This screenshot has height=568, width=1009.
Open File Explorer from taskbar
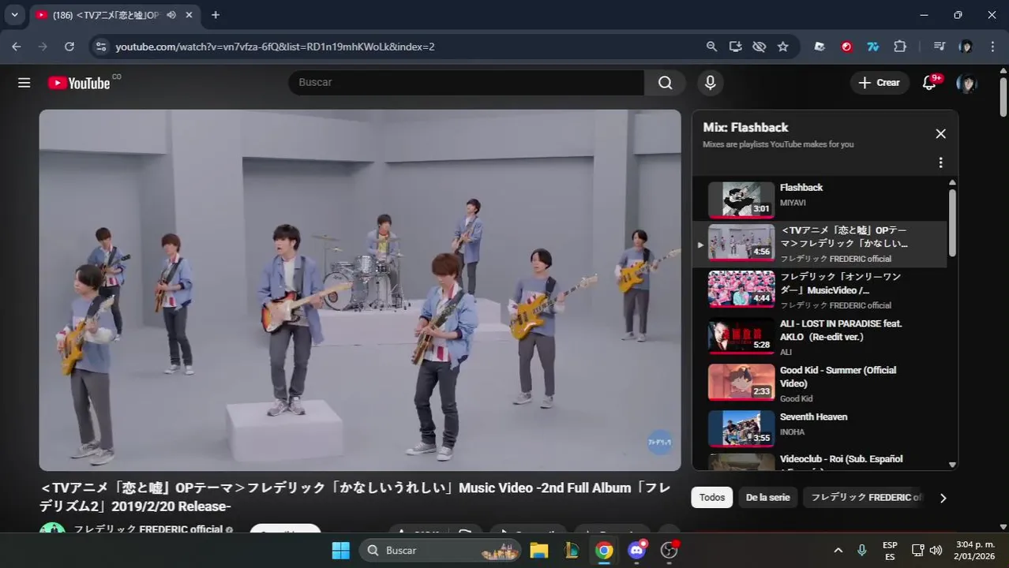point(538,550)
